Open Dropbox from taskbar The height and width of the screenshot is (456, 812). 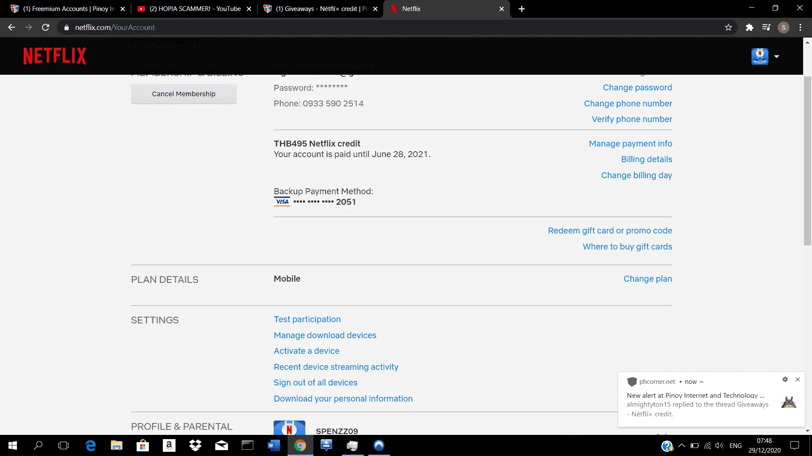coord(195,445)
